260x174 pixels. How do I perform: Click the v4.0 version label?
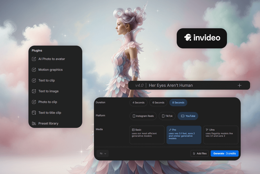coord(139,86)
